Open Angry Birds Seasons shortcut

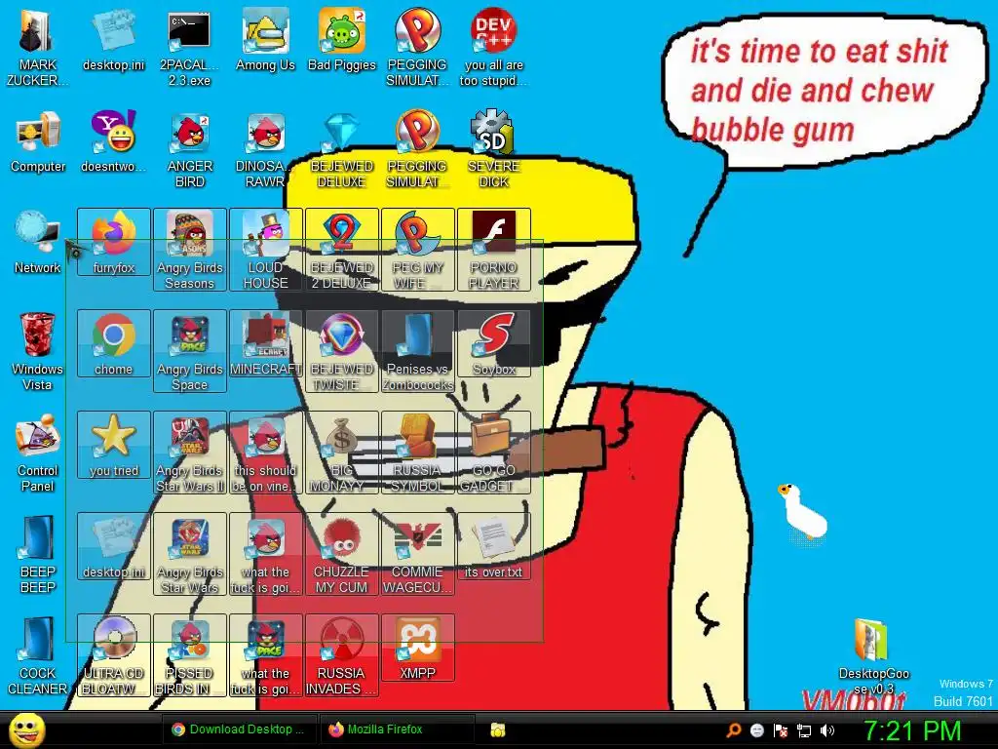pyautogui.click(x=190, y=250)
